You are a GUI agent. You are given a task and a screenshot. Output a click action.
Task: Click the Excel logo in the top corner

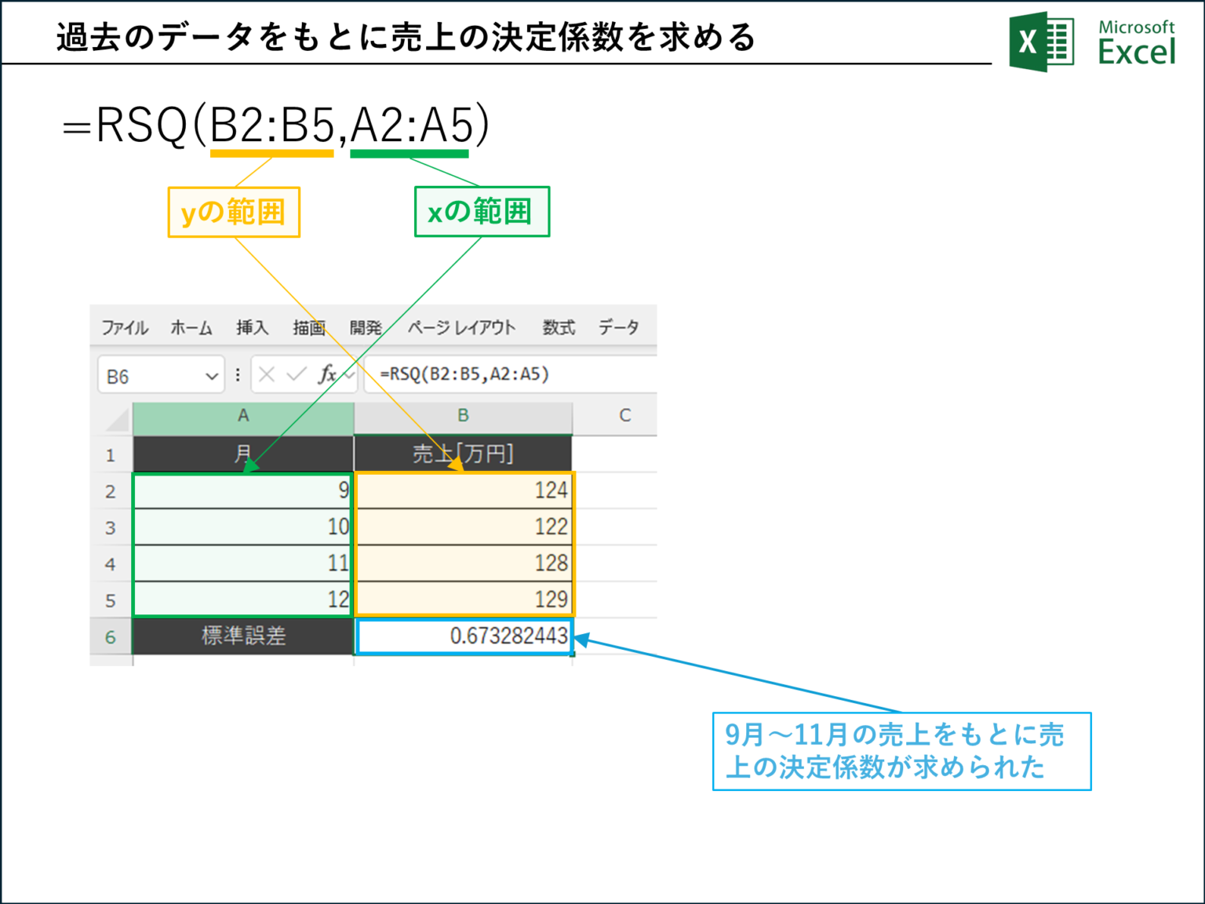click(x=1040, y=38)
